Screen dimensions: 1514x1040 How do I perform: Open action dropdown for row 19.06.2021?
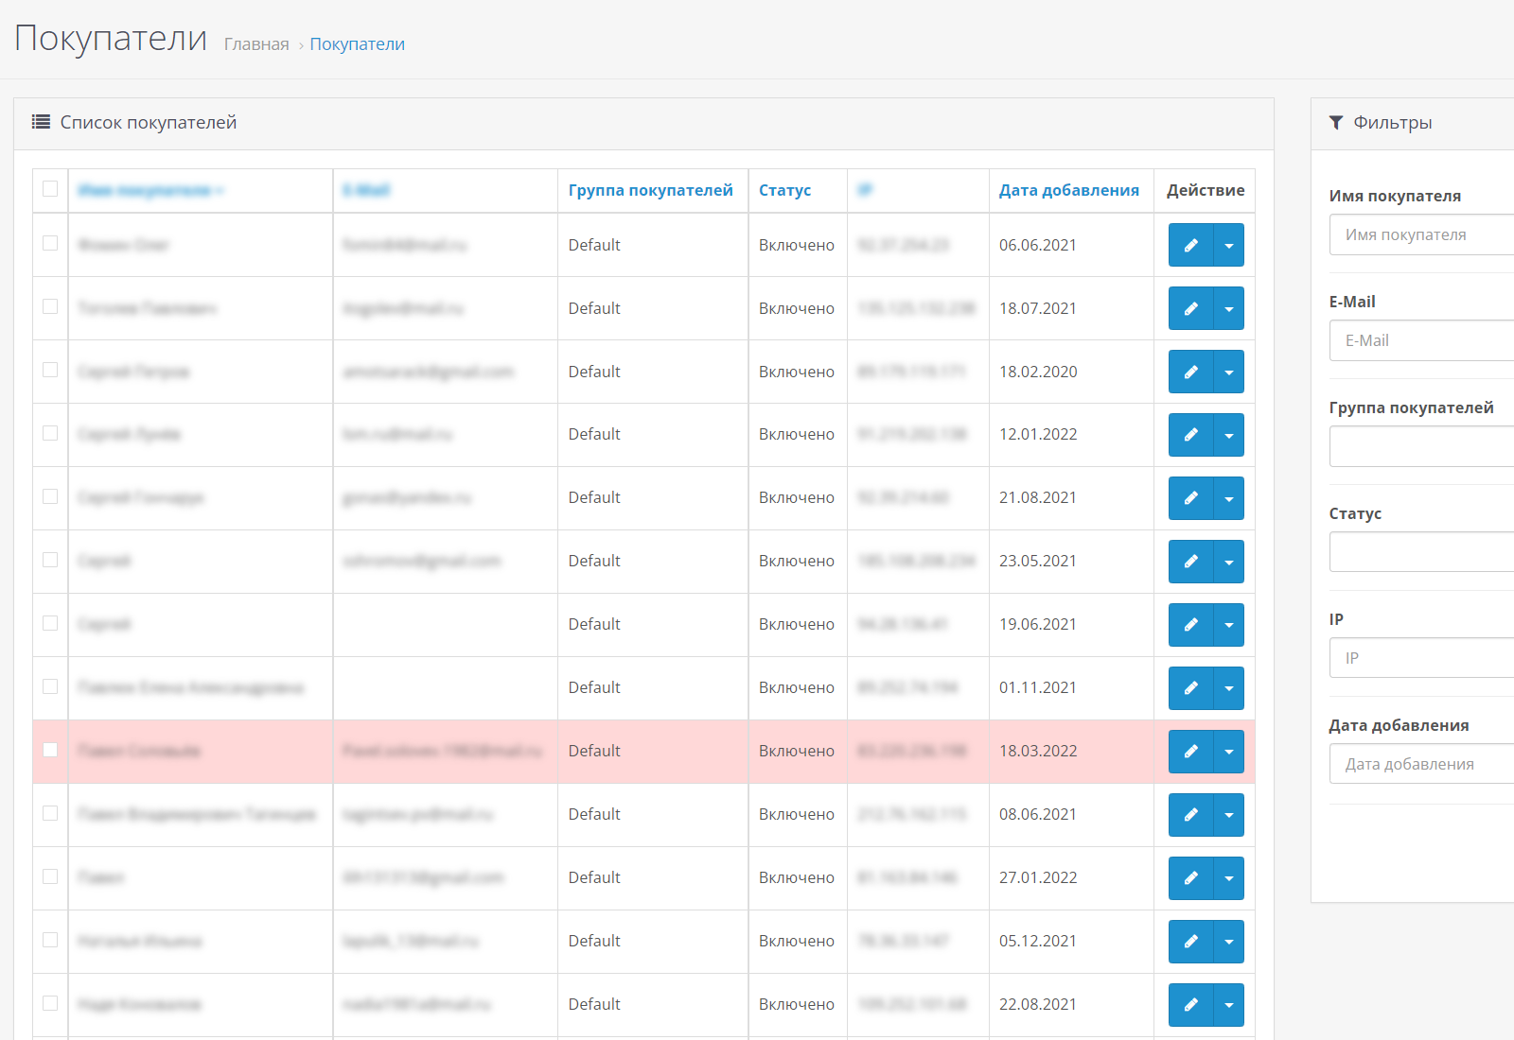tap(1229, 625)
